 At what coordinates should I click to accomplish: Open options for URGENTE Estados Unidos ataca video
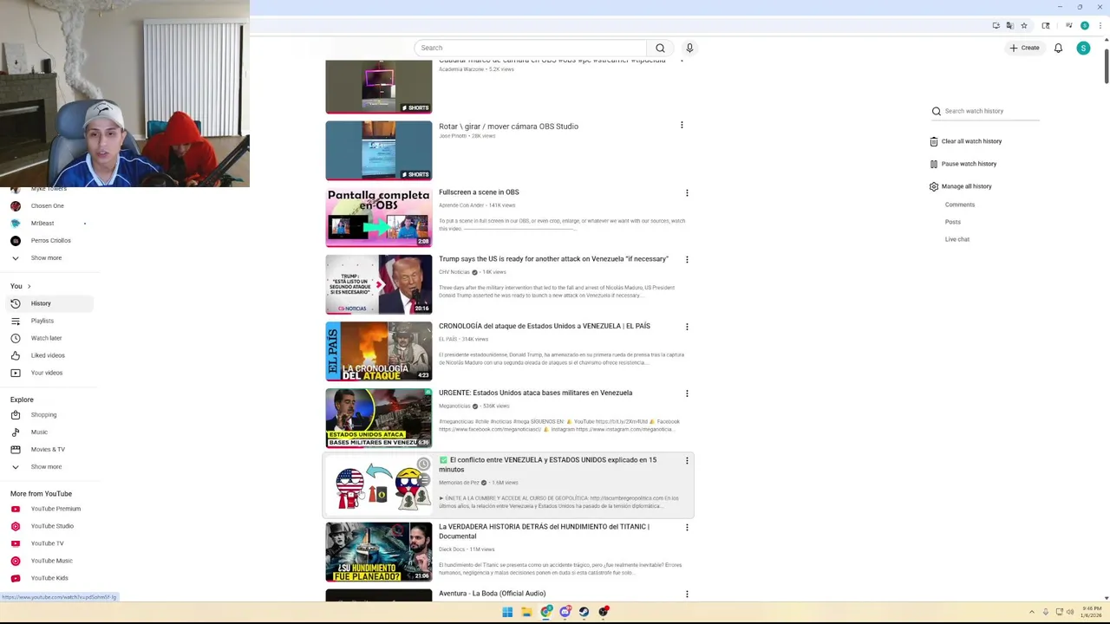pyautogui.click(x=687, y=393)
